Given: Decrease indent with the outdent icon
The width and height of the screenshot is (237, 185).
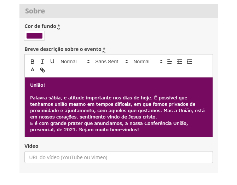Looking at the screenshot, I should 180,62.
